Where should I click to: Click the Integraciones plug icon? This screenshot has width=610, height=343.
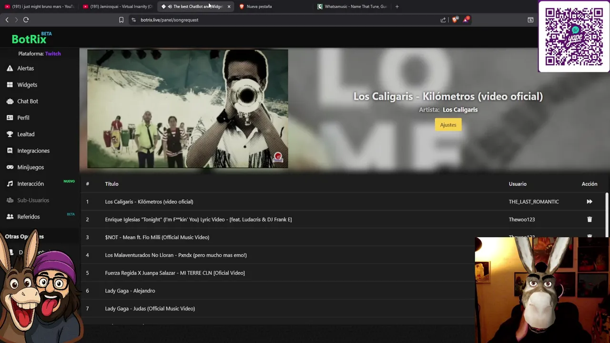(10, 151)
